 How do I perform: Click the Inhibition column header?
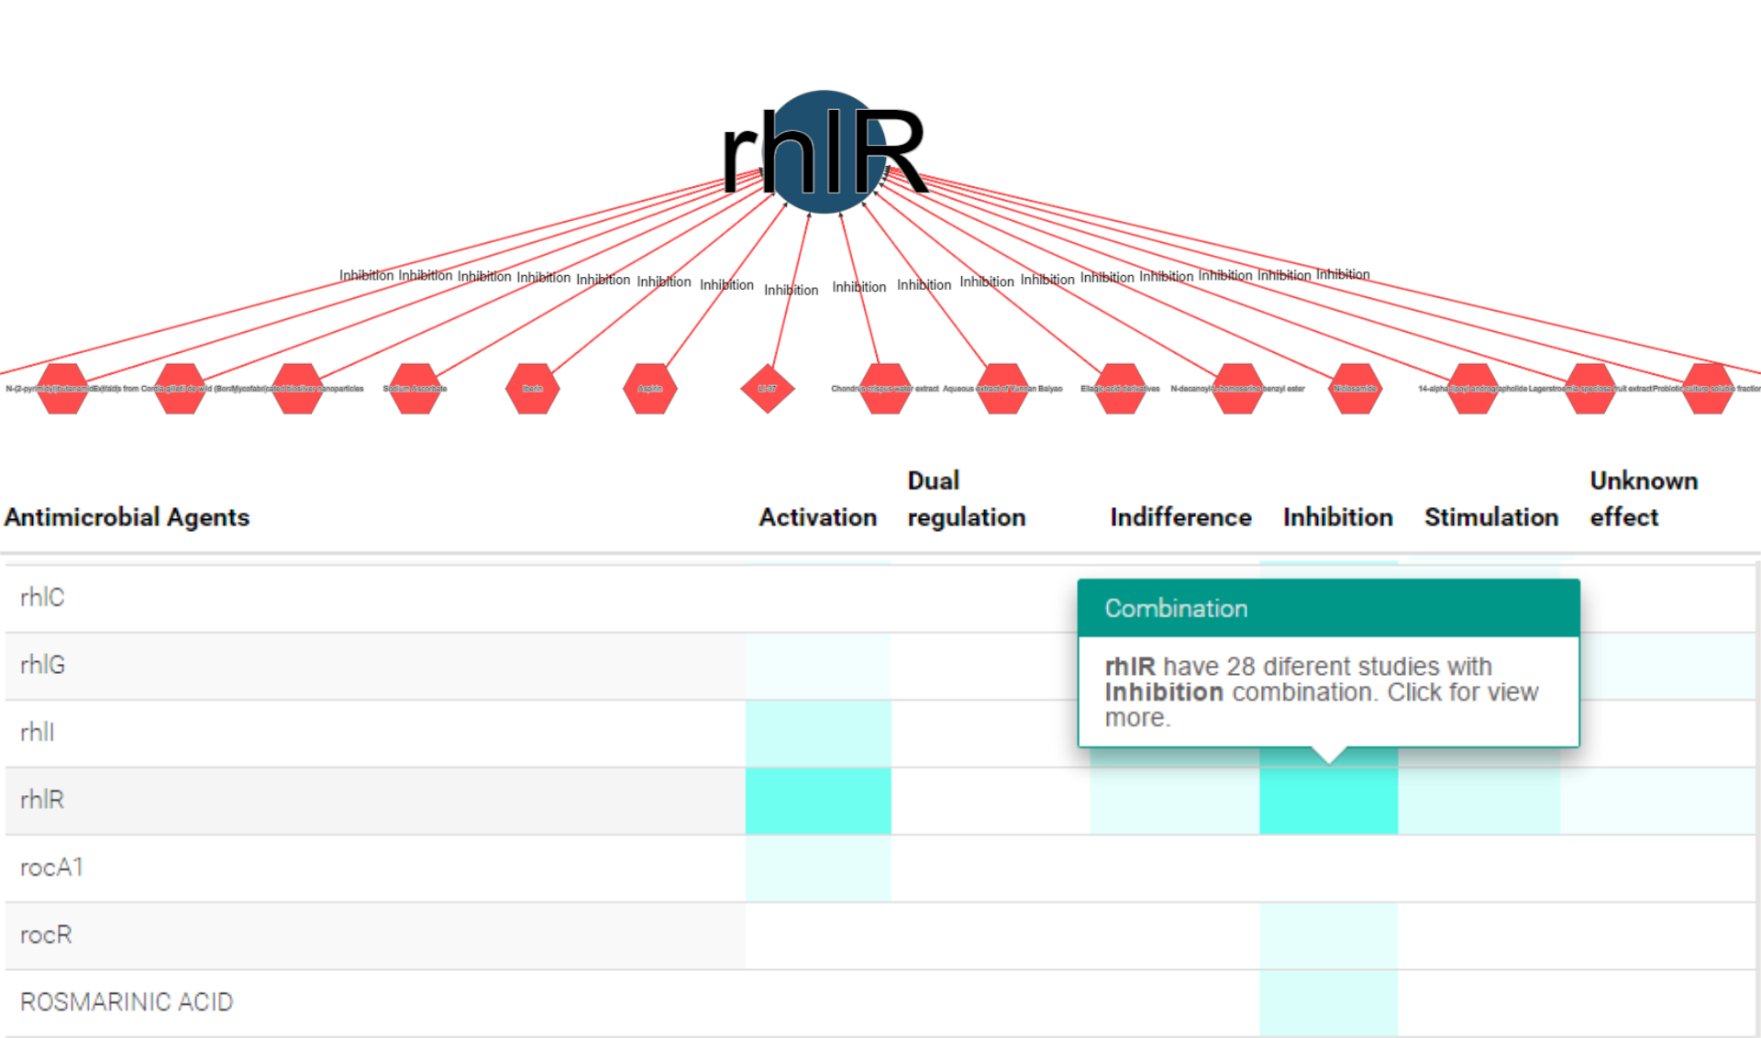coord(1337,517)
